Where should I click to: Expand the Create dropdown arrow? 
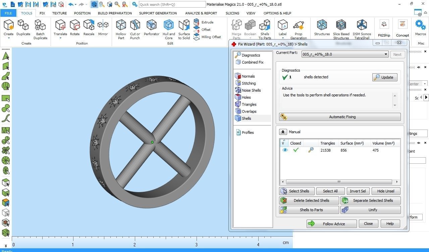[8, 38]
